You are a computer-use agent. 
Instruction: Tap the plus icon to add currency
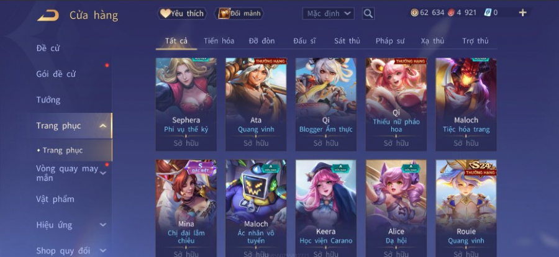pos(522,13)
